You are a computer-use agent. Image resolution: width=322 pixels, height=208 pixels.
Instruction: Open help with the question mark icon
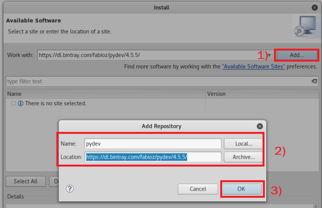(70, 189)
